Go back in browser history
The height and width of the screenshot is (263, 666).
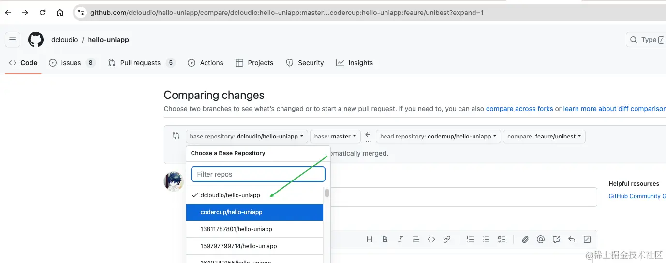(8, 13)
